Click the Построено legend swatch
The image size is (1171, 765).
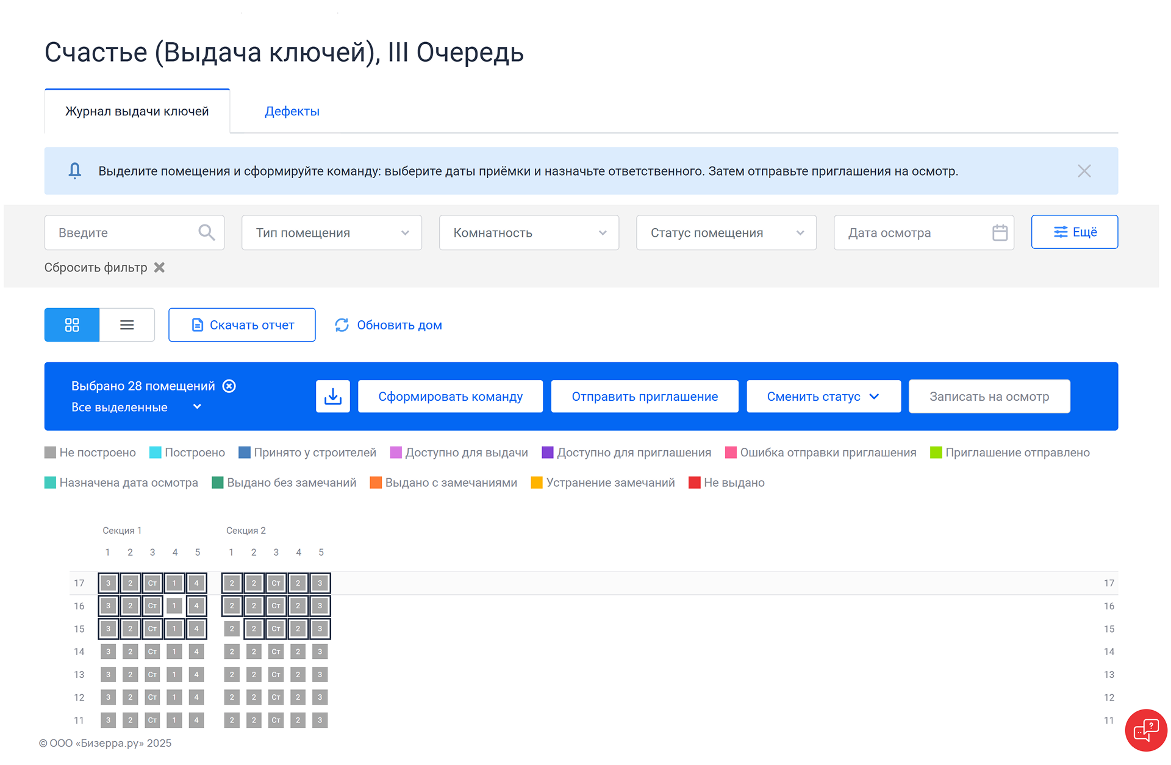156,453
